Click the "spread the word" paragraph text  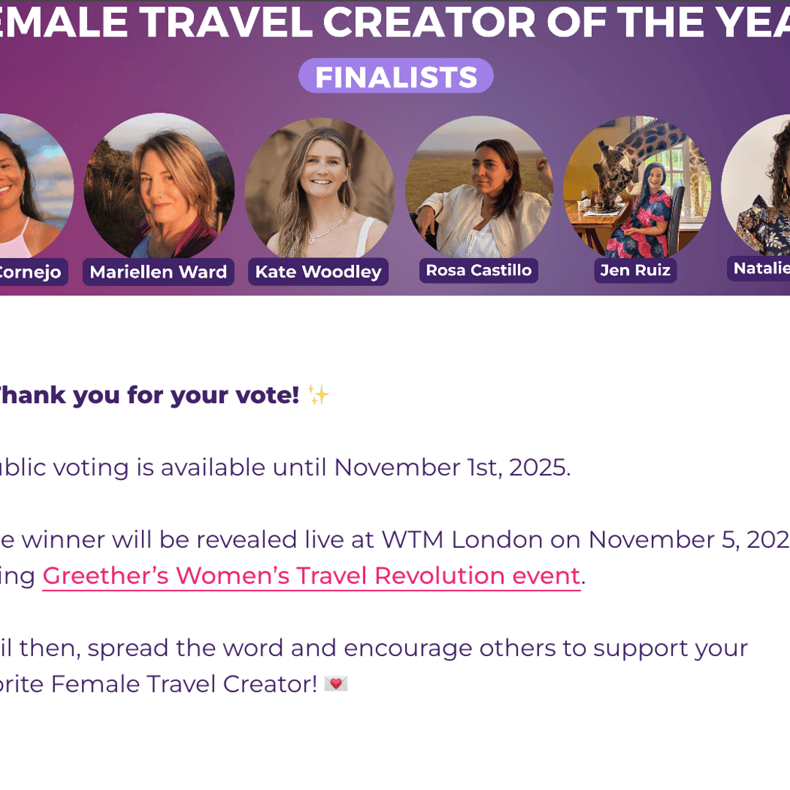pos(373,648)
